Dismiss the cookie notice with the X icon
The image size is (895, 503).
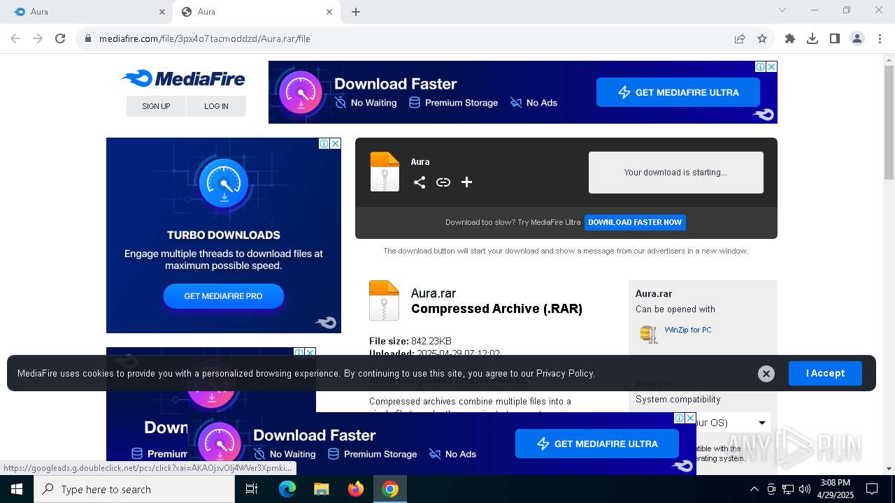[766, 374]
